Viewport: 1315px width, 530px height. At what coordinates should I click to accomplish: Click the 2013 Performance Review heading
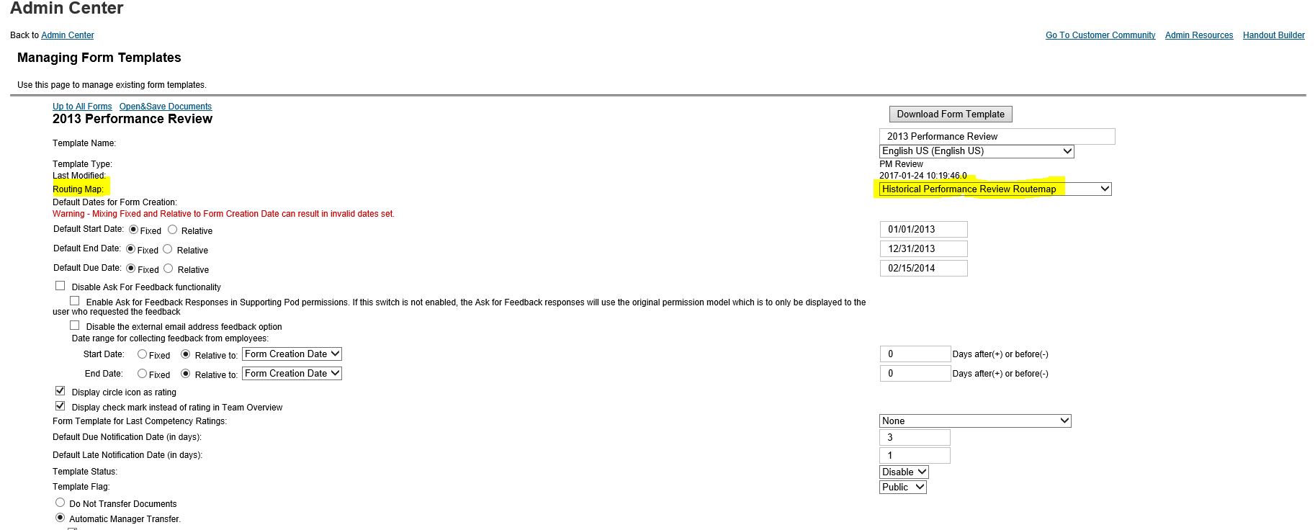click(x=133, y=119)
